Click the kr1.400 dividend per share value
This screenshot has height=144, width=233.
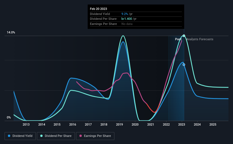coord(127,19)
